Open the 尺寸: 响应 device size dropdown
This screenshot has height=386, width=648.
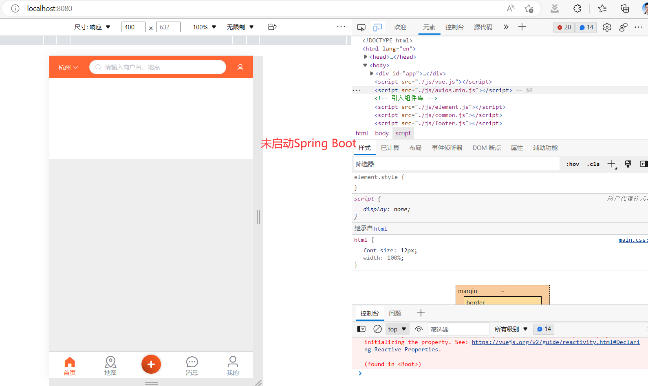92,27
